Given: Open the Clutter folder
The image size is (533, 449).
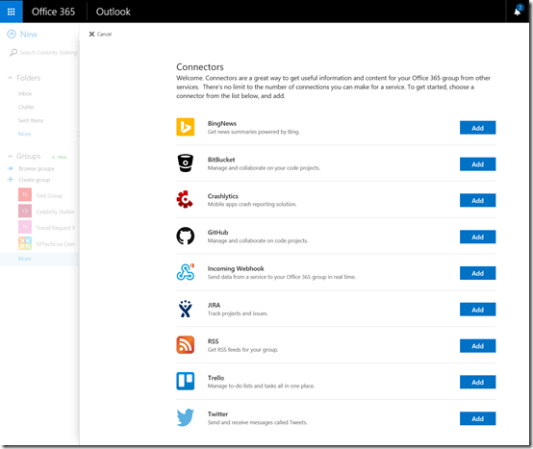Looking at the screenshot, I should coord(26,107).
